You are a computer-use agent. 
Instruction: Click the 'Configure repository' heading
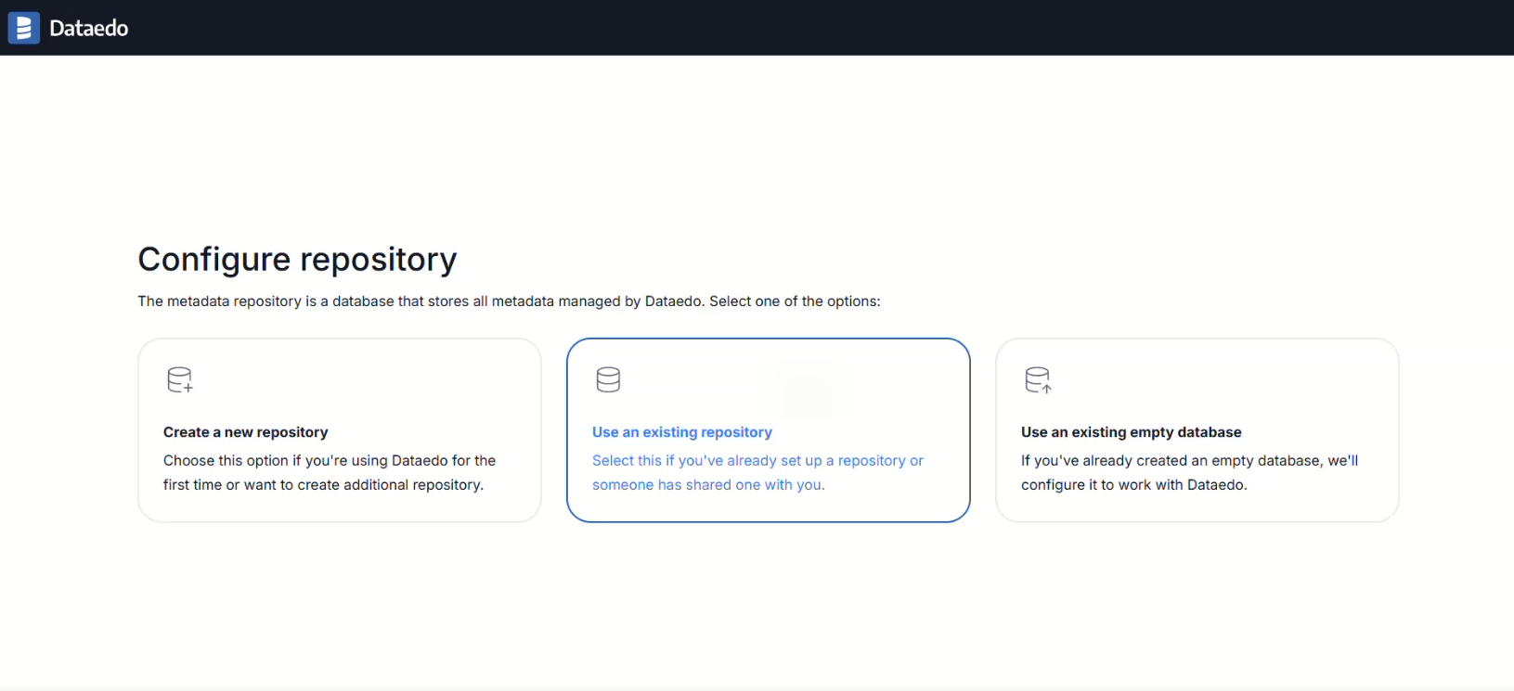point(297,260)
